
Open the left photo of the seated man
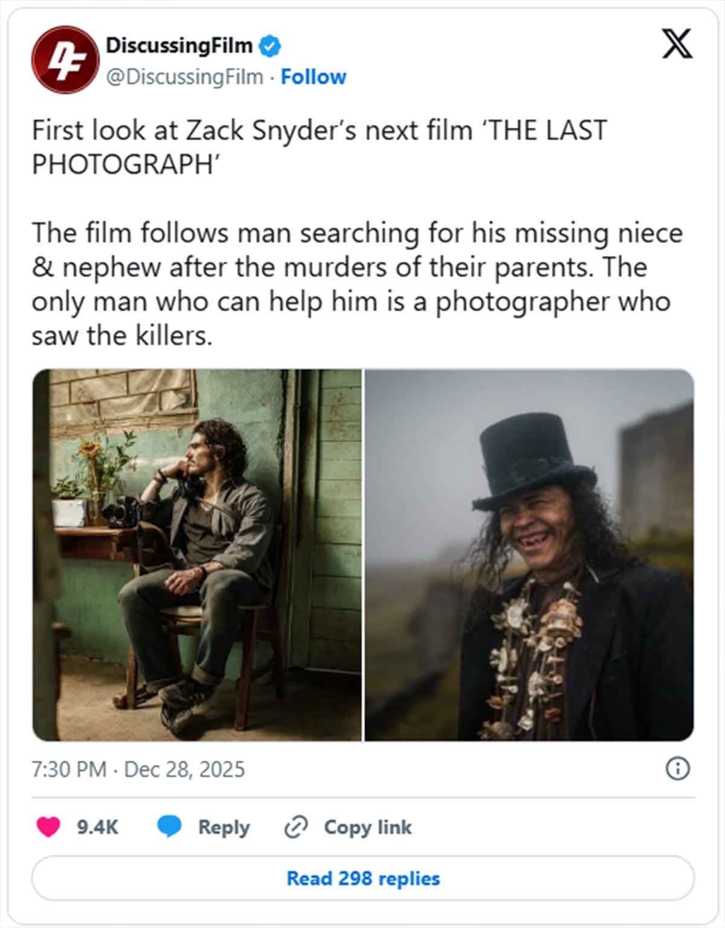click(x=197, y=553)
